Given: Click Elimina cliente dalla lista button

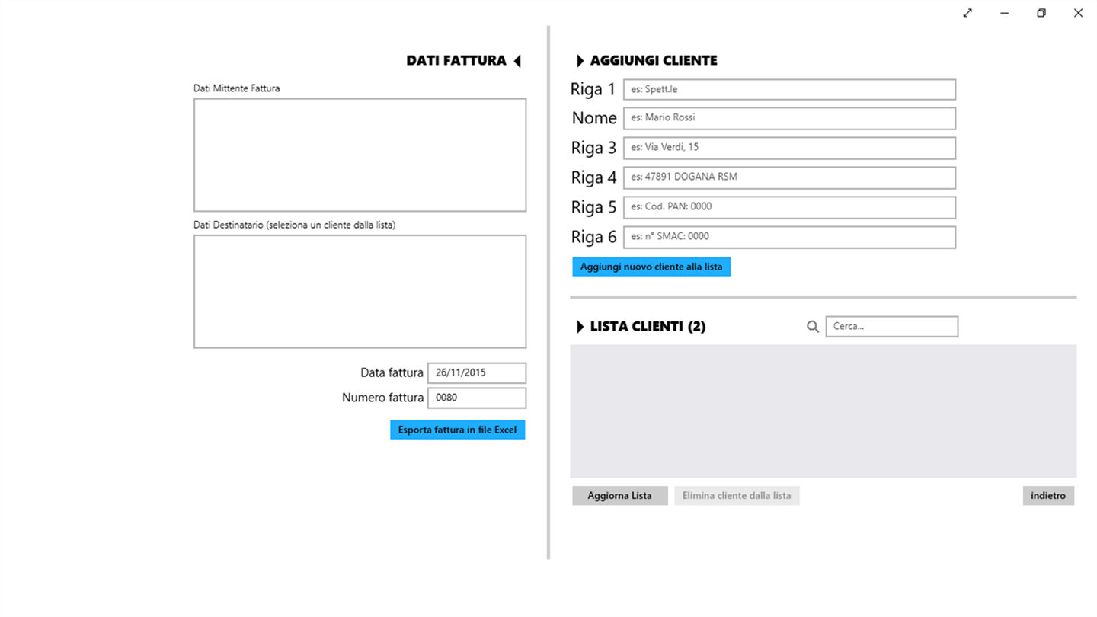Looking at the screenshot, I should click(737, 496).
